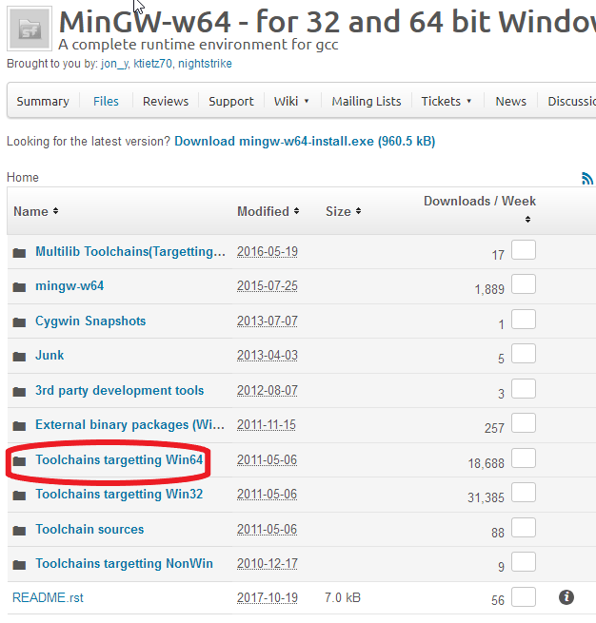
Task: Click folder icon beside Multilib Toolchains
Action: coord(19,252)
